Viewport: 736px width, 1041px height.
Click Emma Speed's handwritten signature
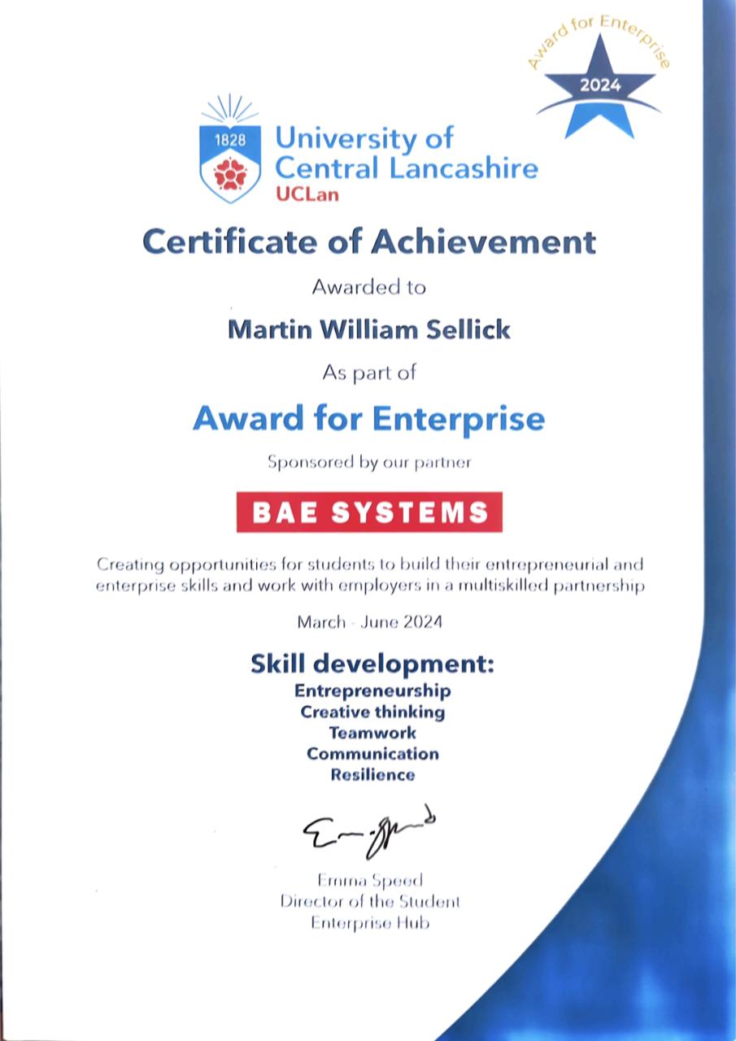368,831
